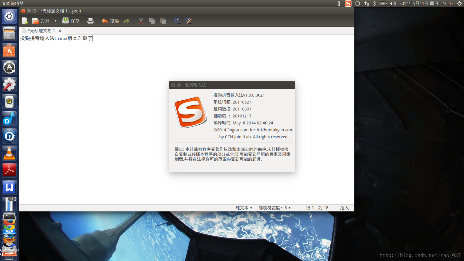The height and width of the screenshot is (261, 464).
Task: Launch Ubuntu Software Center from the dock
Action: click(x=9, y=50)
